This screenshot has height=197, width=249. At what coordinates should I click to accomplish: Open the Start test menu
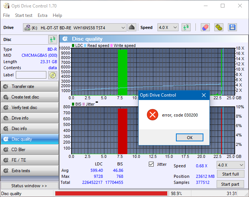pyautogui.click(x=24, y=15)
